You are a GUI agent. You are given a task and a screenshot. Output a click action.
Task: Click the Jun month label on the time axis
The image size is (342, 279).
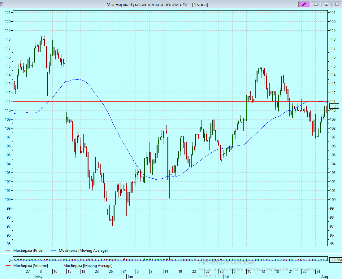point(130,277)
